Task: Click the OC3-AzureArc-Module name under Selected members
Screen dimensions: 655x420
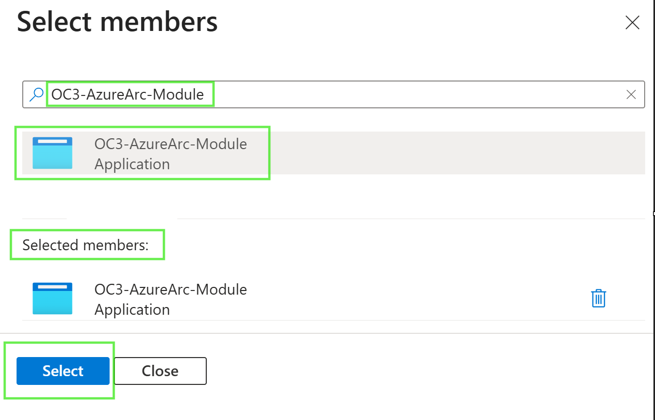Action: (x=171, y=289)
